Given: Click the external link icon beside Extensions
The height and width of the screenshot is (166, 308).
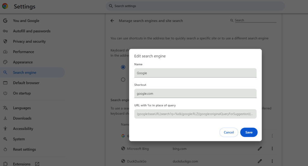Looking at the screenshot, I should pyautogui.click(x=37, y=164).
